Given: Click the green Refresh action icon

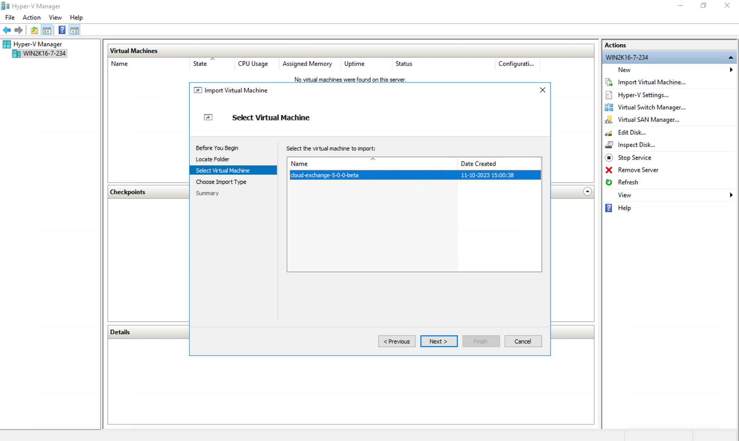Looking at the screenshot, I should pos(609,182).
